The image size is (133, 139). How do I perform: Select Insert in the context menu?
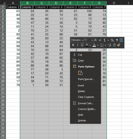tap(85, 85)
